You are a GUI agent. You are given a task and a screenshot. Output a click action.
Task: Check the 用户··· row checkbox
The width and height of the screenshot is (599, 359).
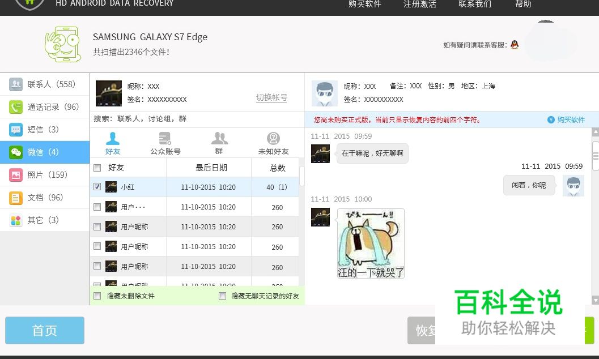click(x=97, y=207)
